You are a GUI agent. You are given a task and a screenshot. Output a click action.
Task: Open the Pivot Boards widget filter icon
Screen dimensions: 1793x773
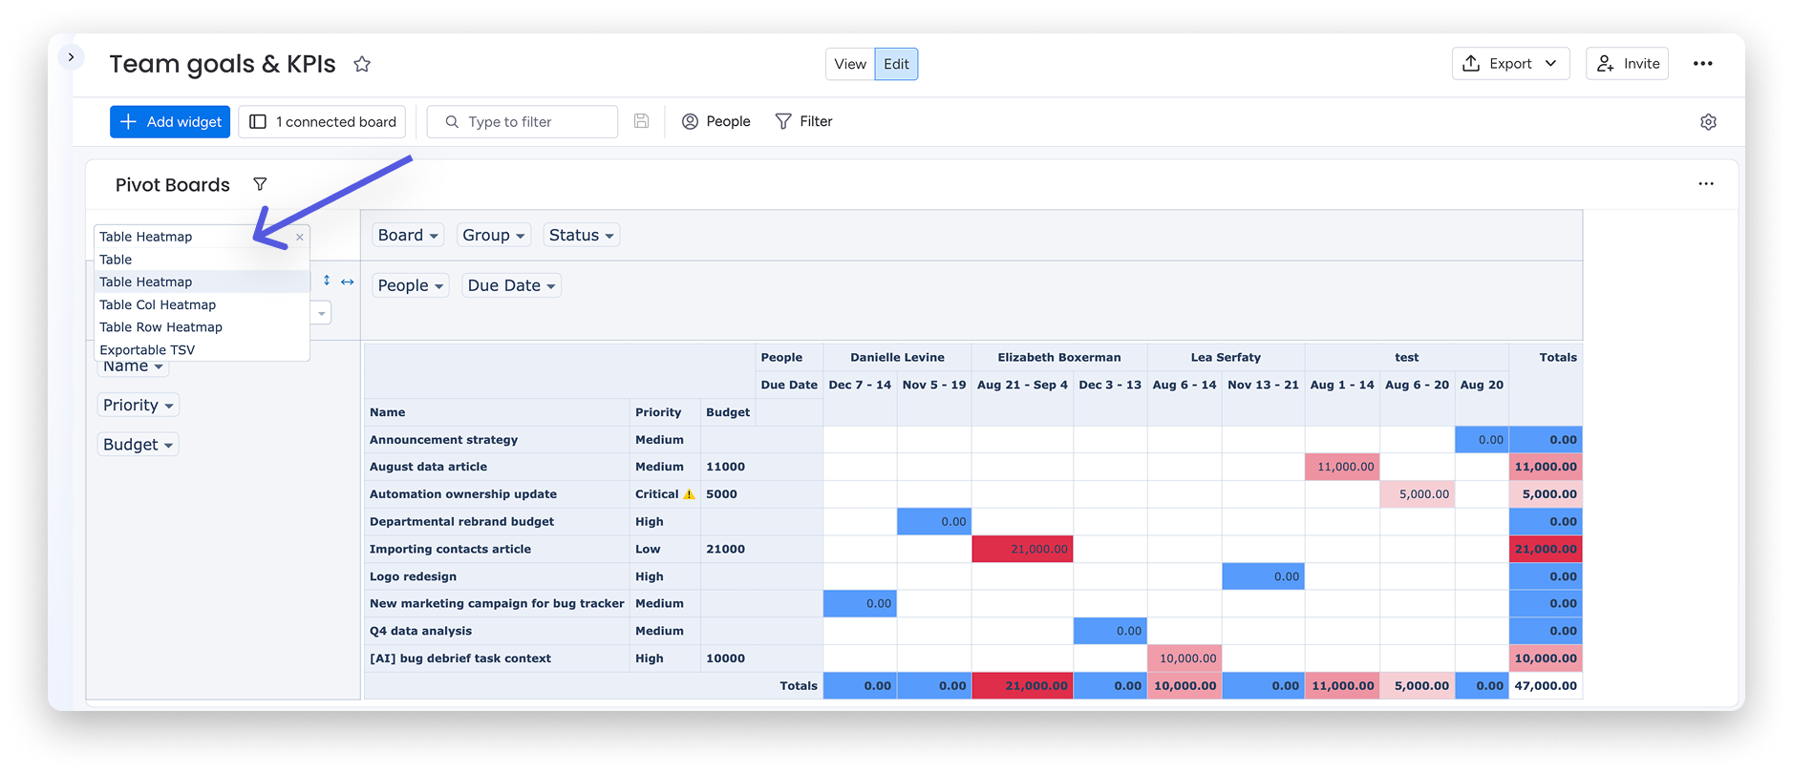[x=260, y=184]
